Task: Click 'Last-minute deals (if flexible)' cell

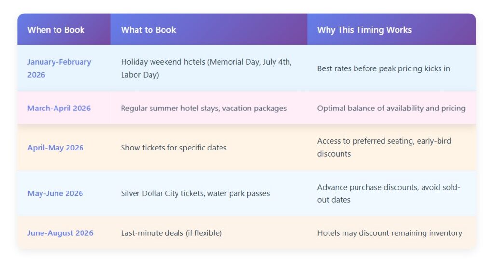Action: [171, 233]
